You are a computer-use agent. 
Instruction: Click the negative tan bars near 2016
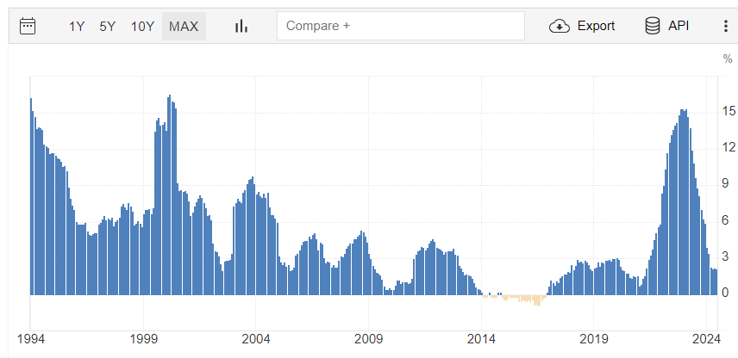coord(536,300)
